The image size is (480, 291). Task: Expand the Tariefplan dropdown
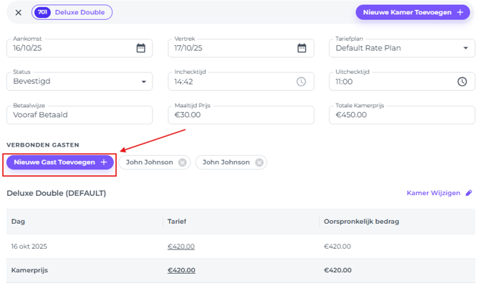pos(465,49)
